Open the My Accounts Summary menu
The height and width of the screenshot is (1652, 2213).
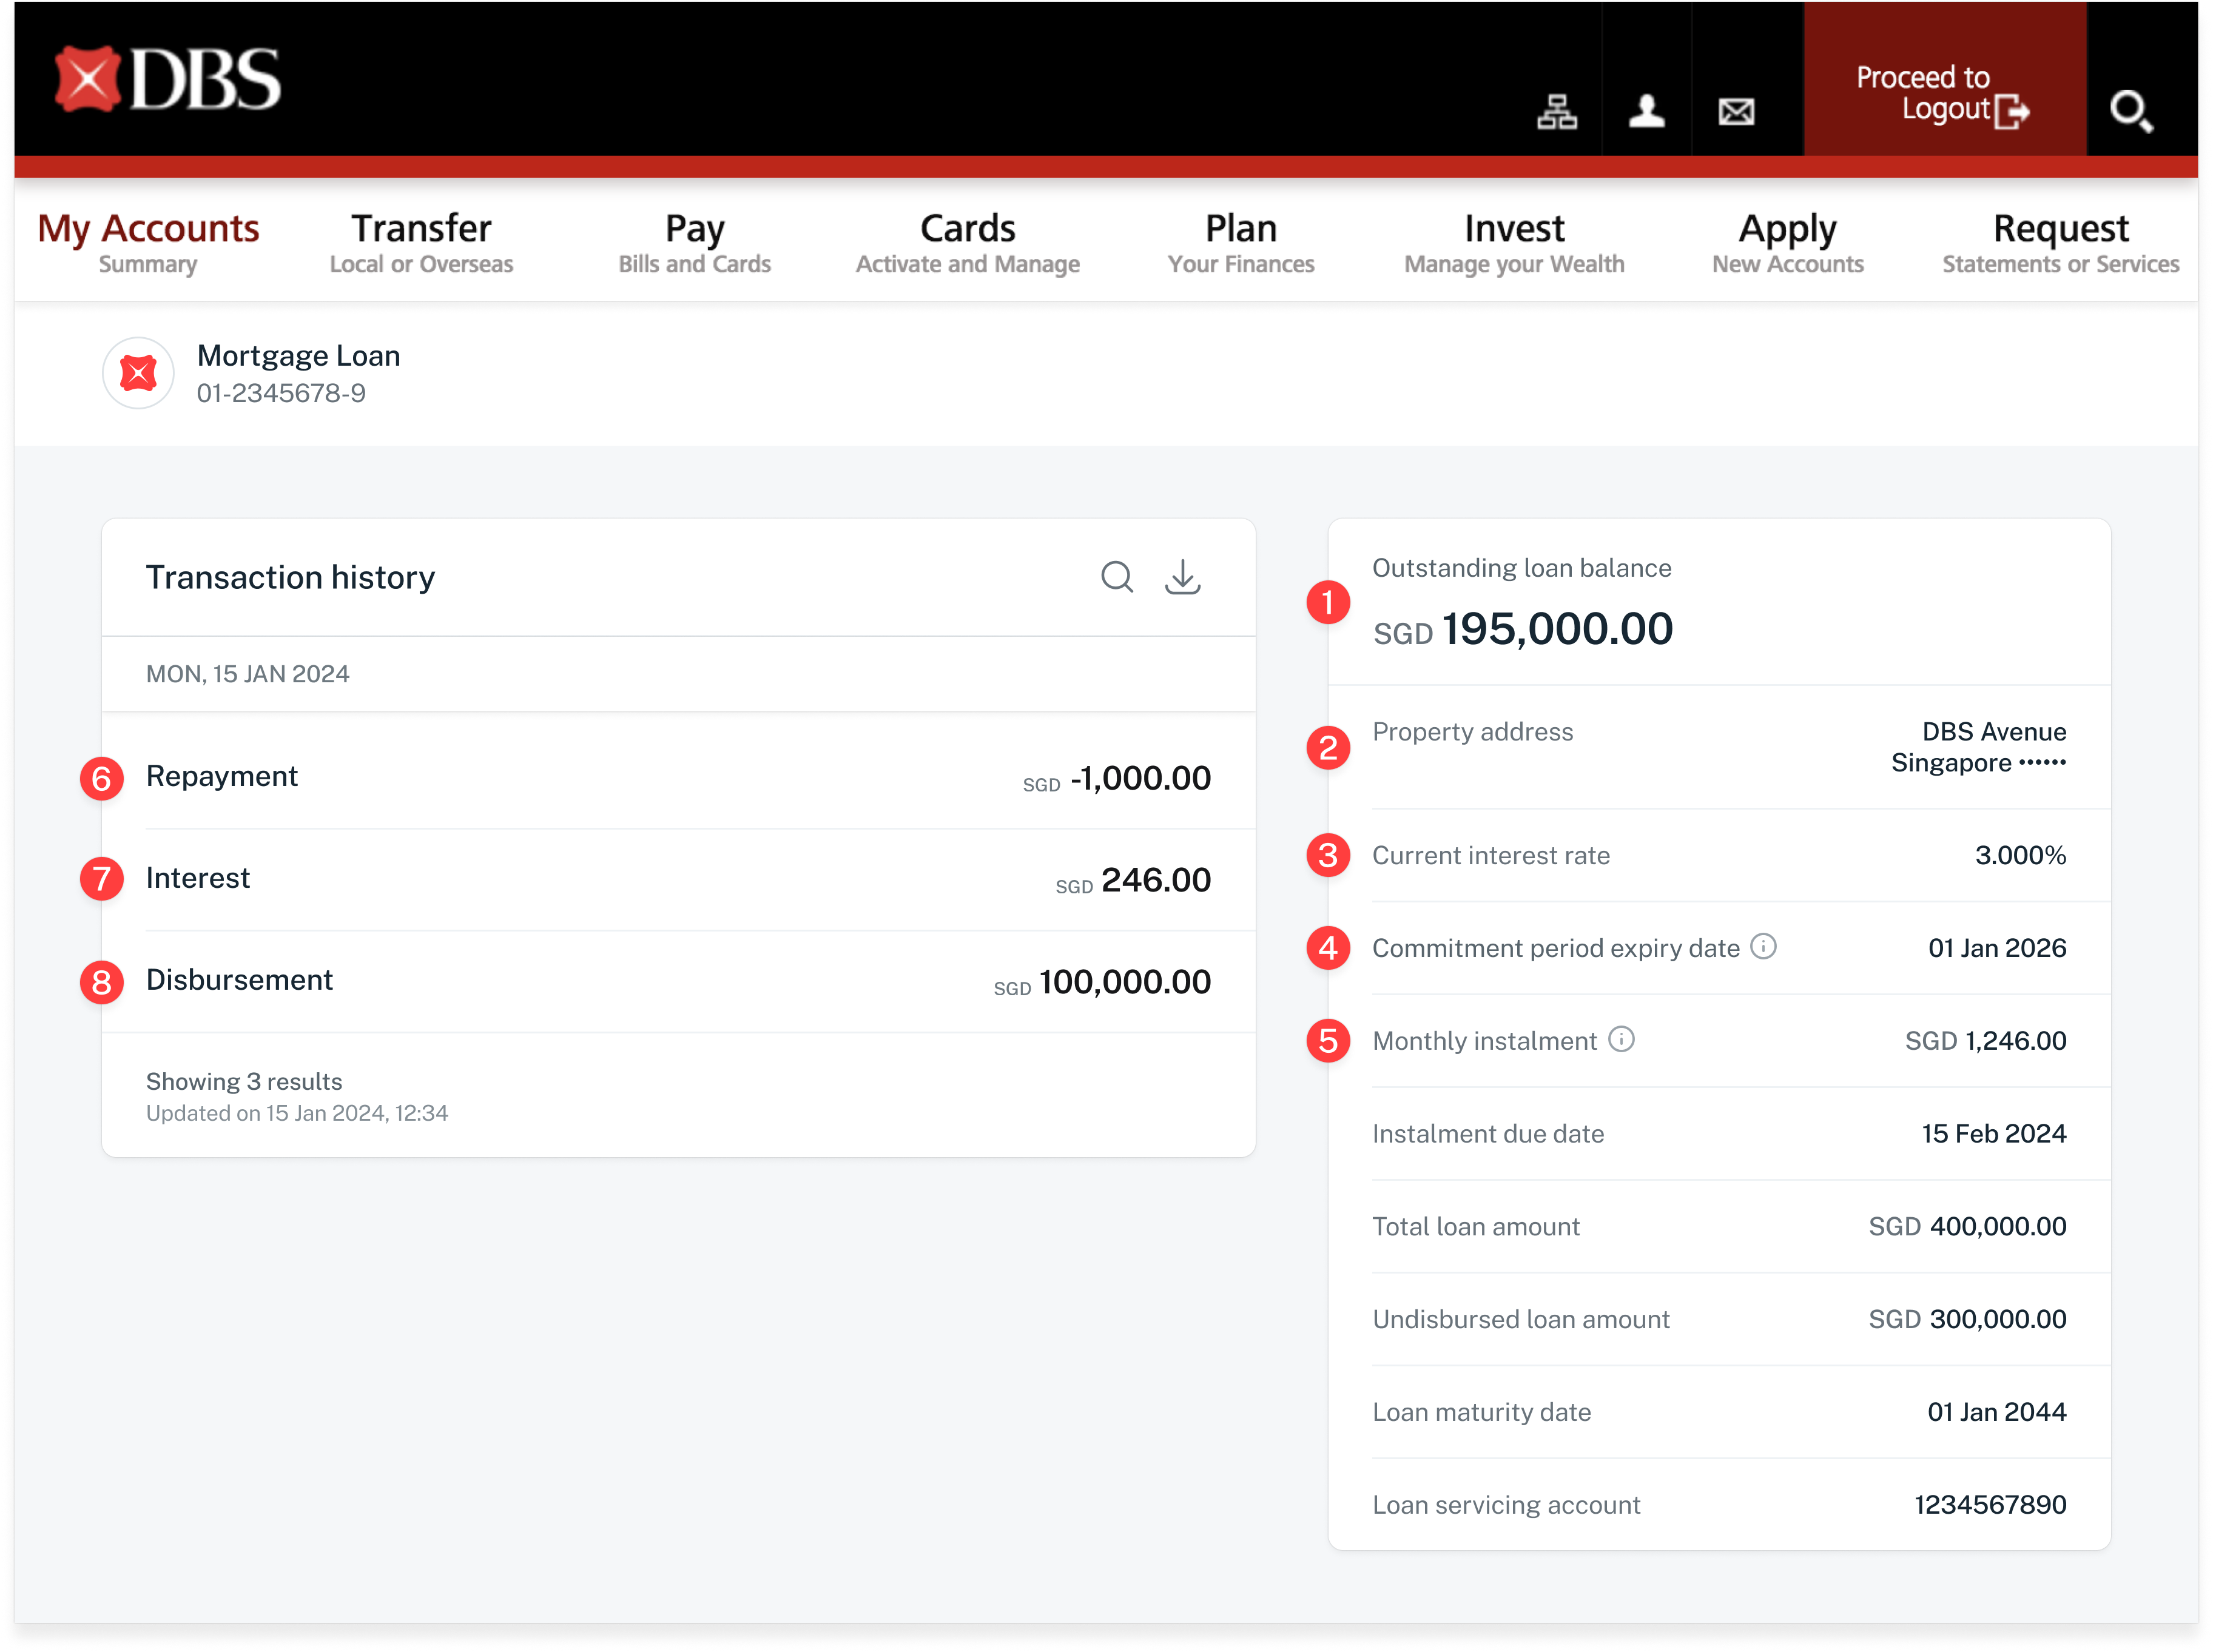tap(148, 242)
